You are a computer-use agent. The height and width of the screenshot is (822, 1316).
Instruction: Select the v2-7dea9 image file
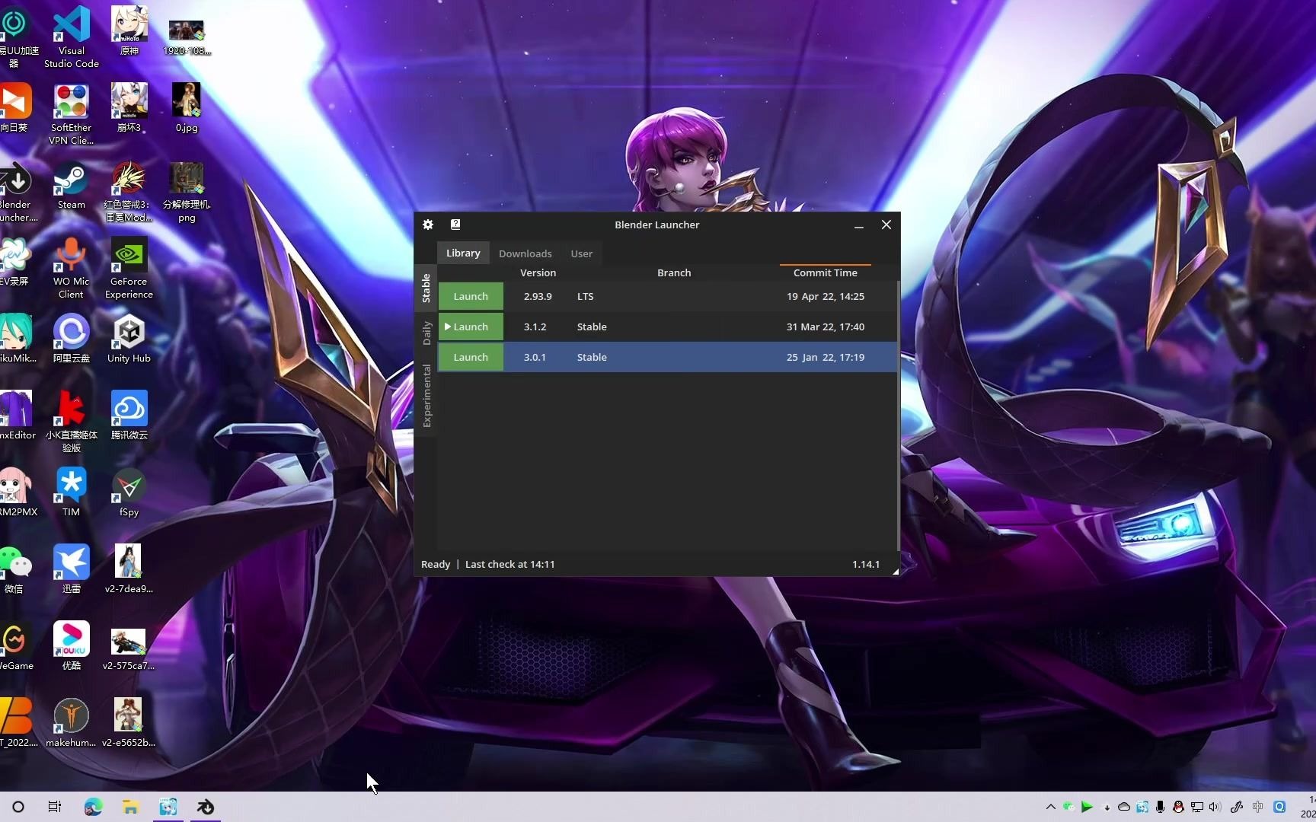pyautogui.click(x=129, y=570)
